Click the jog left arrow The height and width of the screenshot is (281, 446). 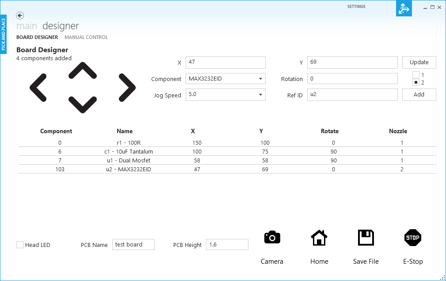pos(38,87)
